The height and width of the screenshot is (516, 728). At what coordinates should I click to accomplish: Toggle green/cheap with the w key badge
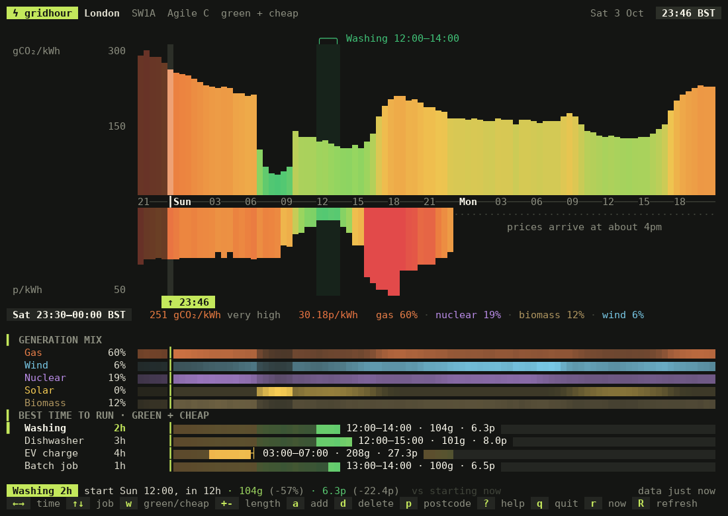pos(128,503)
